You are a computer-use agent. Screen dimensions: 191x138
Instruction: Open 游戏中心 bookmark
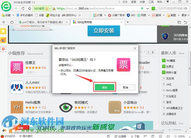click(69, 15)
